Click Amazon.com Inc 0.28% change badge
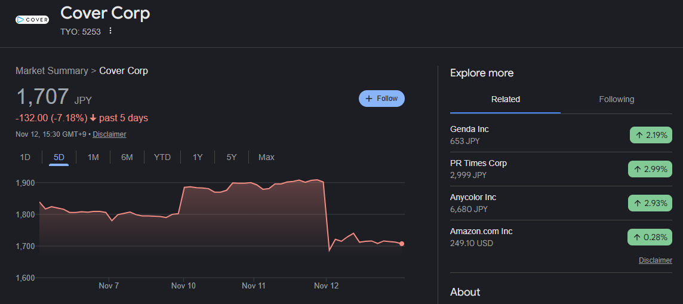This screenshot has height=304, width=683. click(650, 237)
